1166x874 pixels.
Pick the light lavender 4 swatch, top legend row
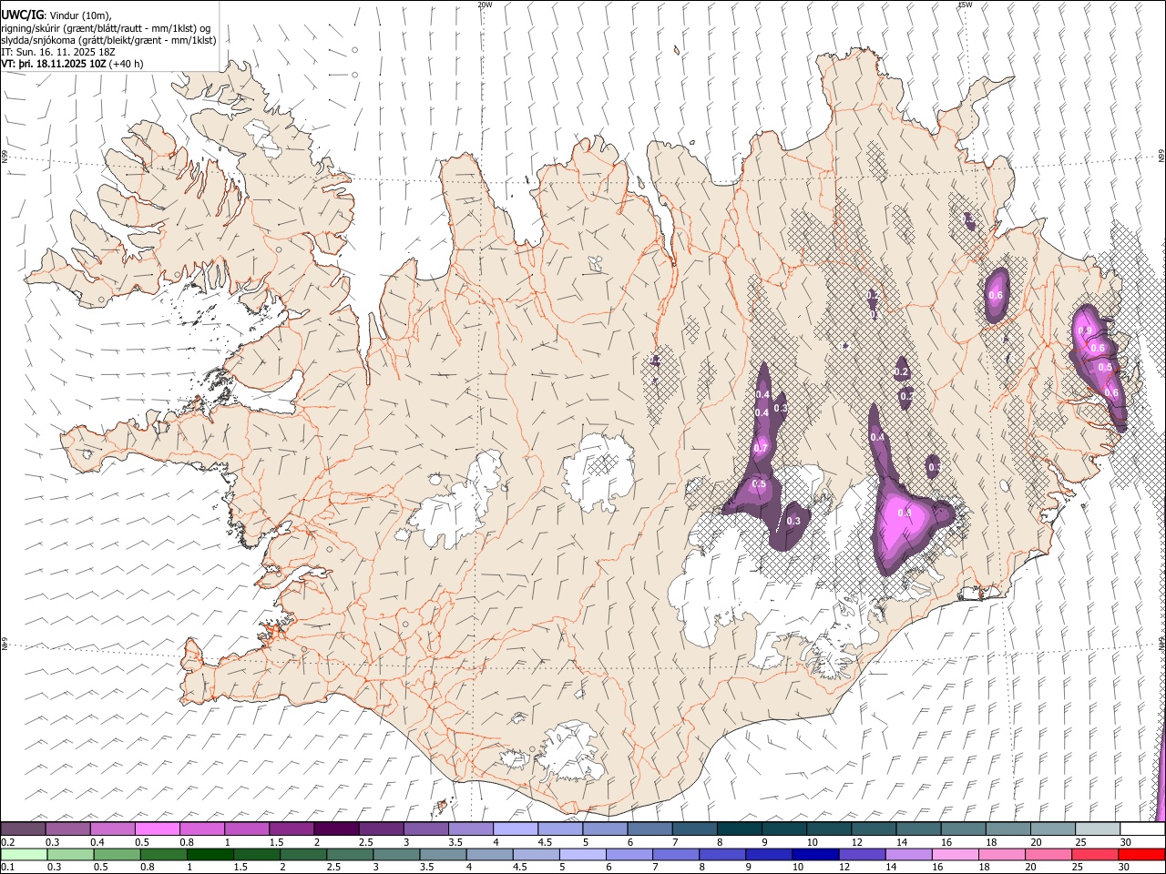[514, 828]
